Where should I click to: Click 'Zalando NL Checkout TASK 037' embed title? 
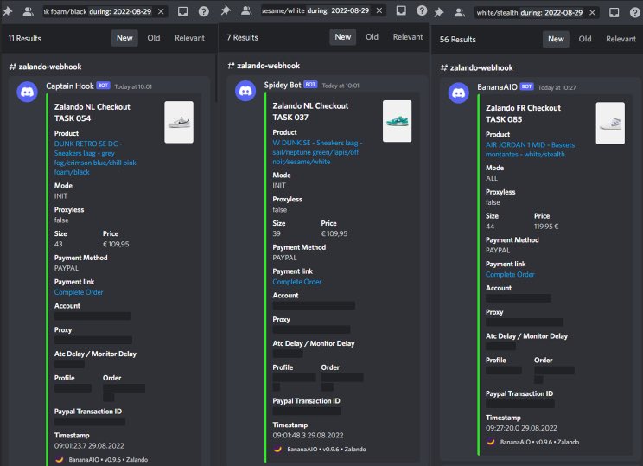point(310,112)
